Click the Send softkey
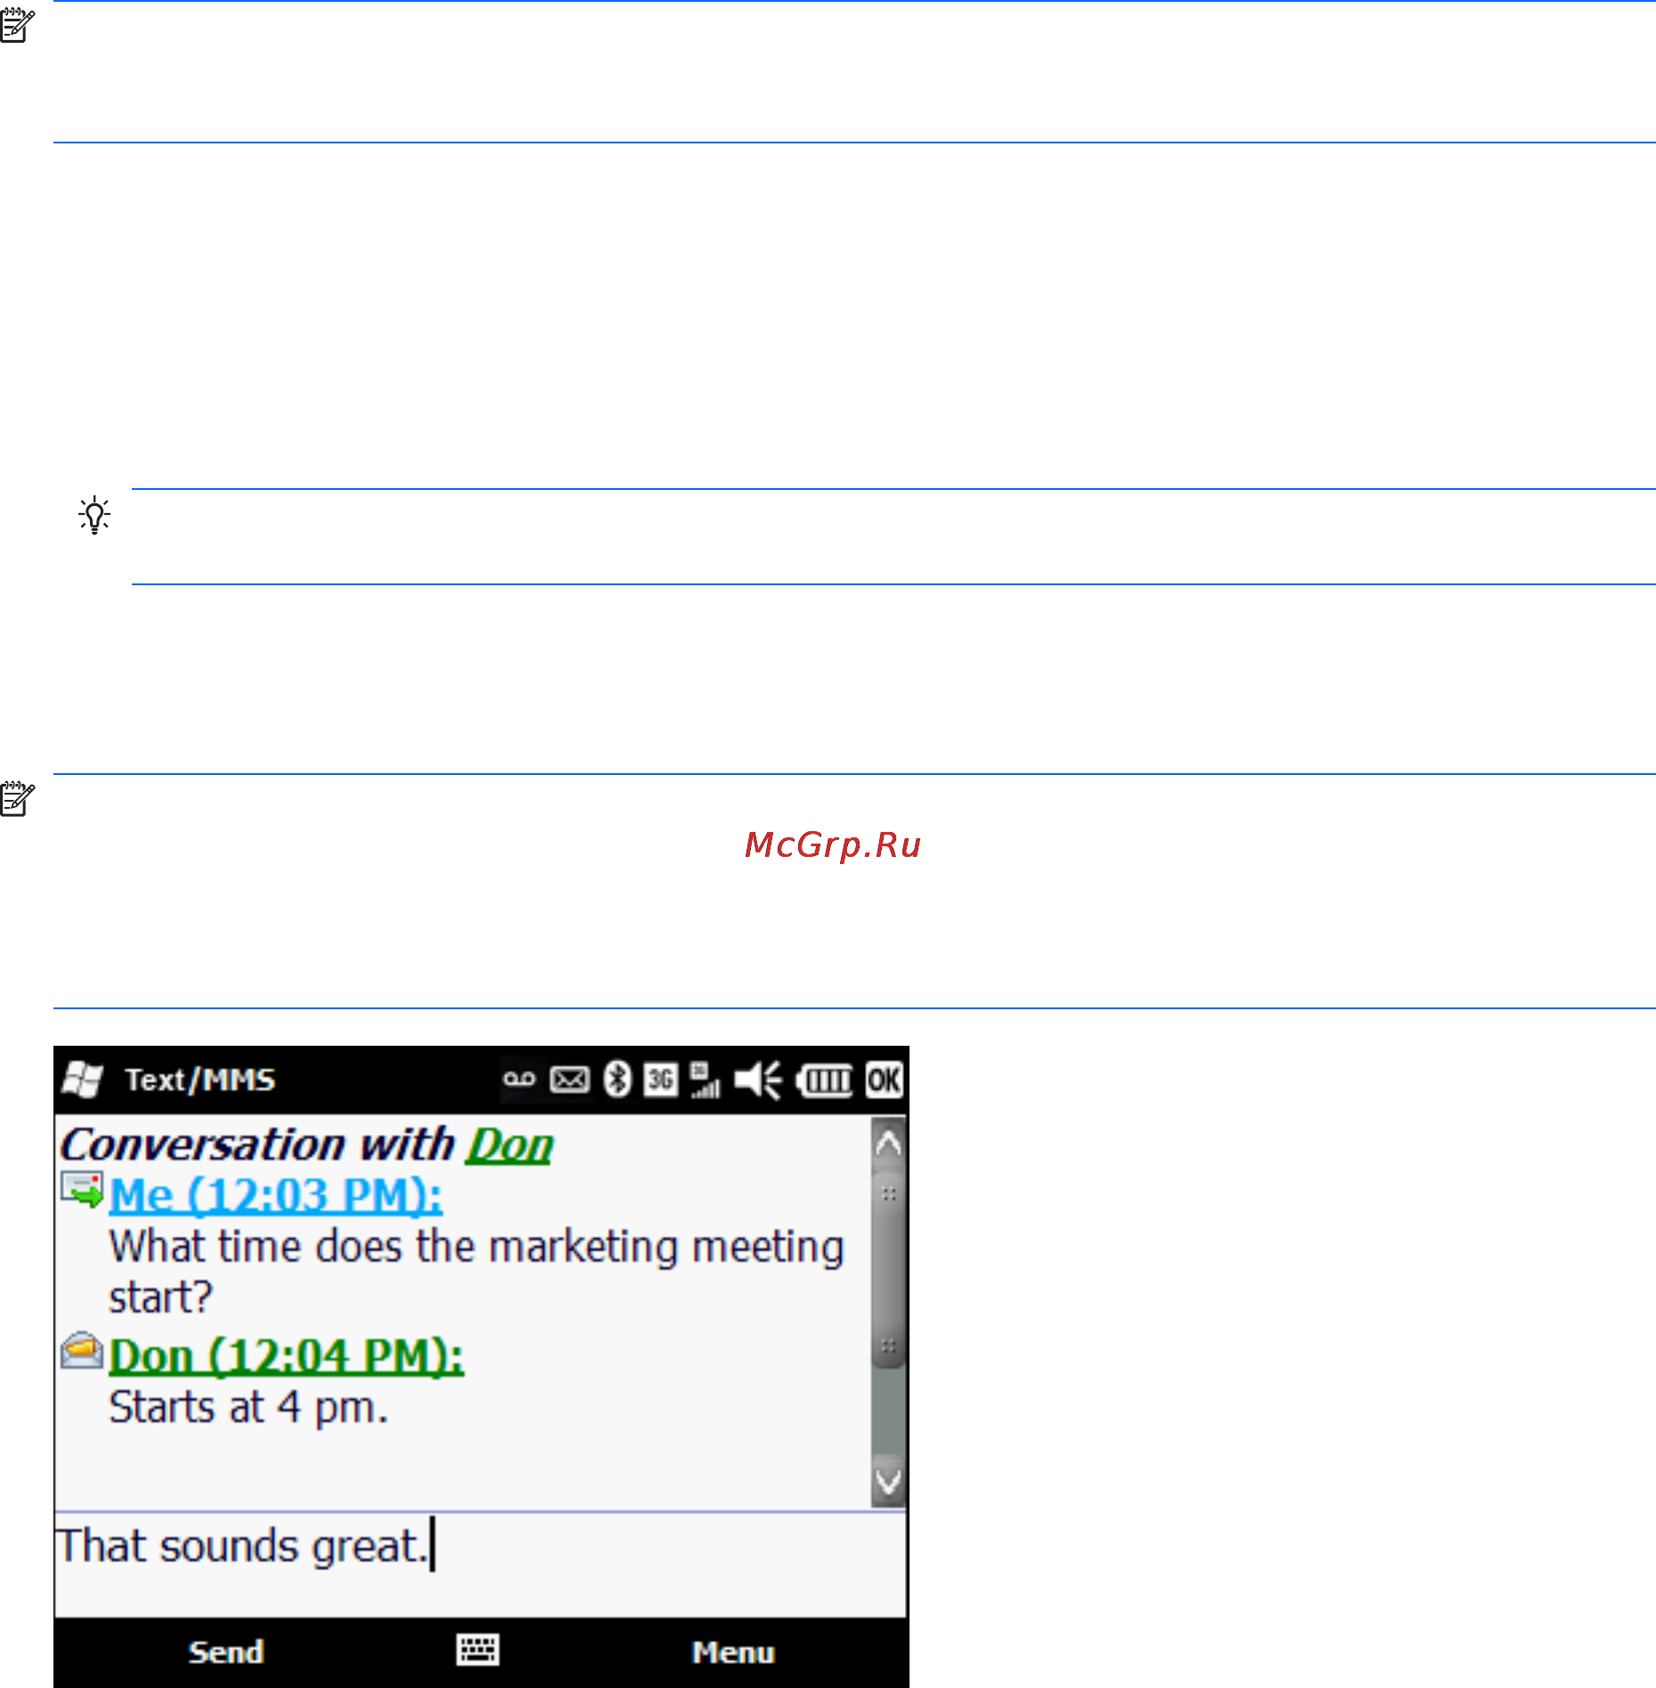Image resolution: width=1656 pixels, height=1688 pixels. tap(226, 1651)
